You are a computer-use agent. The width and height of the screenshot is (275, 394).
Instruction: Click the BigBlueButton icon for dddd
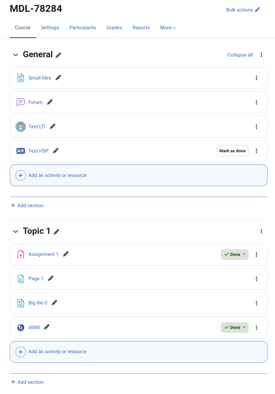(21, 328)
